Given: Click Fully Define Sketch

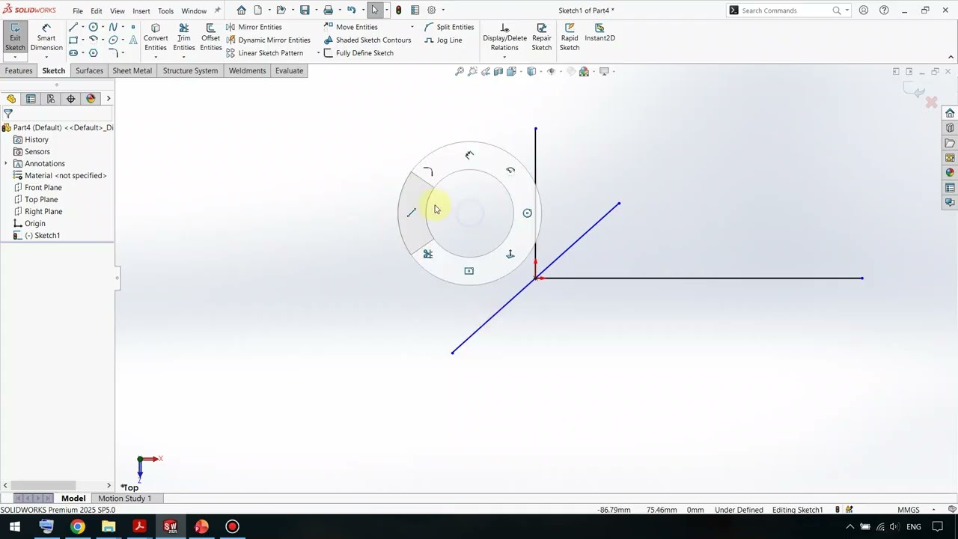Looking at the screenshot, I should tap(359, 53).
